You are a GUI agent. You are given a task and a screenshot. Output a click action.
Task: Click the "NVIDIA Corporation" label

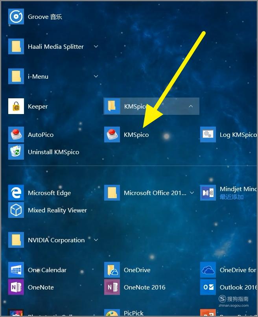56,240
